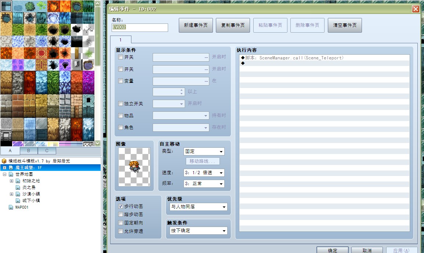Screen dimensions: 424x253
Task: Click the 取消 button to cancel
Action: pos(367,250)
